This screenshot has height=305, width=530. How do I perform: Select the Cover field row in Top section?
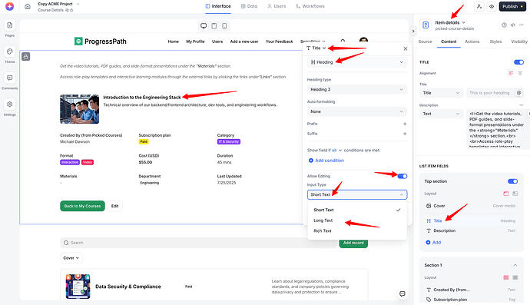coord(471,206)
